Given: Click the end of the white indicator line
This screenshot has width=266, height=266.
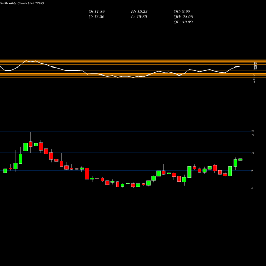Looking at the screenshot, I should tap(240, 66).
